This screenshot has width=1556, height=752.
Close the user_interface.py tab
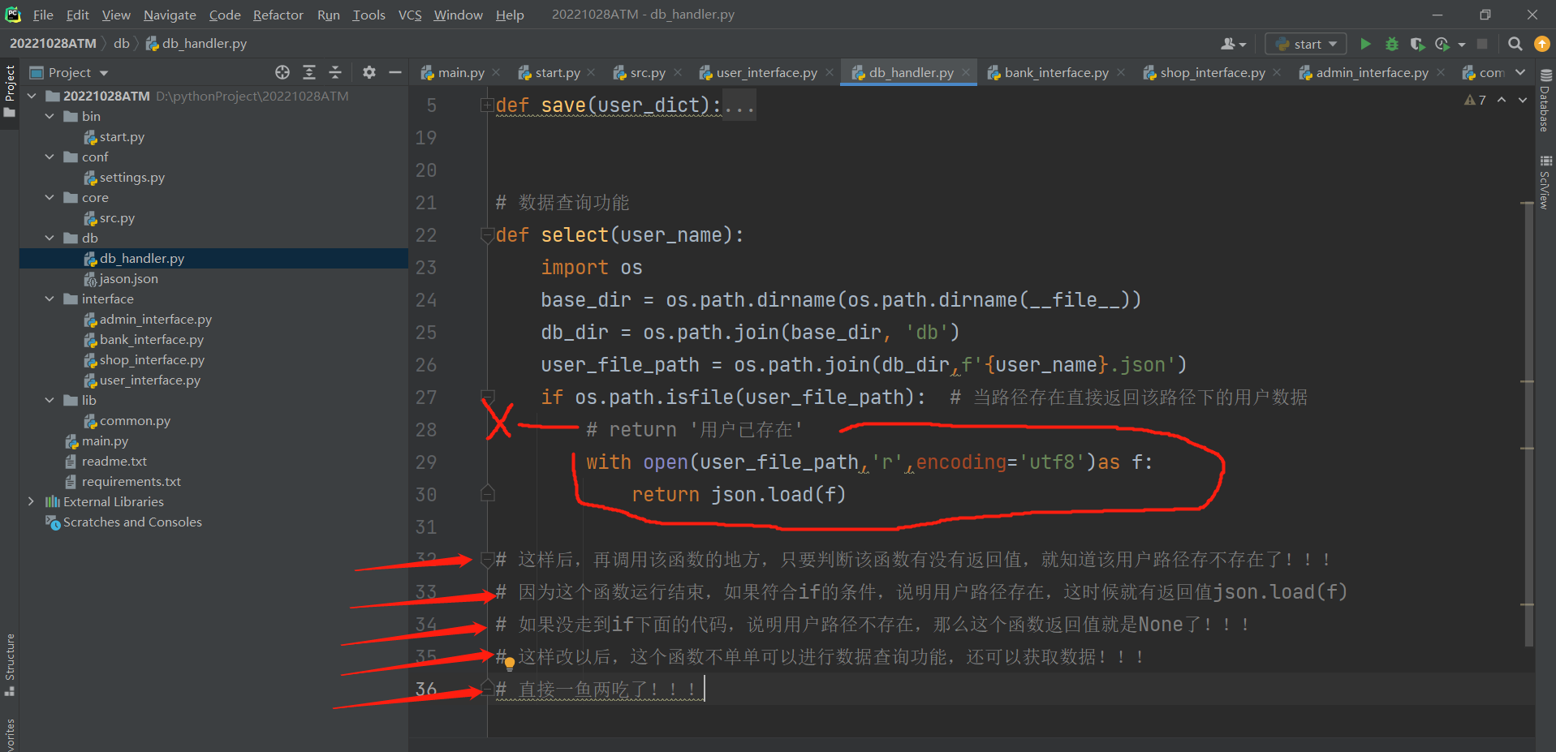[x=829, y=72]
